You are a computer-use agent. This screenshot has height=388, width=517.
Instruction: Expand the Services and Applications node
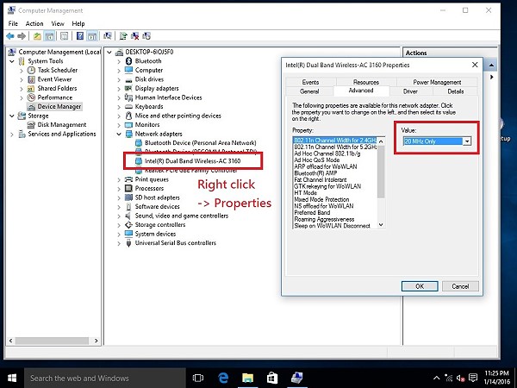[11, 134]
